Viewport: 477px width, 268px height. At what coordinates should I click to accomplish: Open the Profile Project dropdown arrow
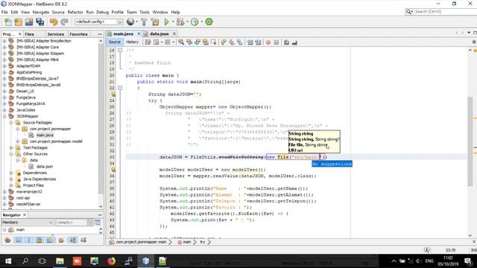coord(201,22)
